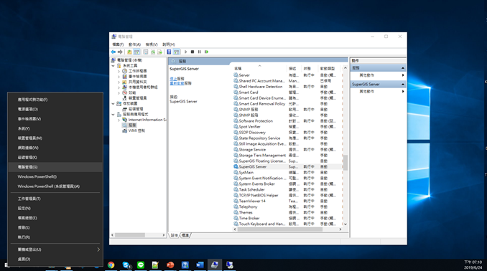487x271 pixels.
Task: Click the services list vertical scrollbar thumb
Action: tap(345, 163)
